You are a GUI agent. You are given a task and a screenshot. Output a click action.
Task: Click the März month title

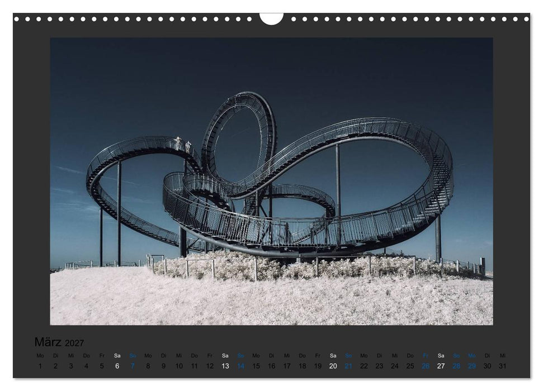point(48,342)
